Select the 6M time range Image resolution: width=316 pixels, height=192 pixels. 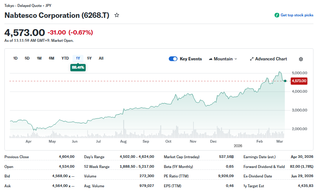(x=51, y=58)
